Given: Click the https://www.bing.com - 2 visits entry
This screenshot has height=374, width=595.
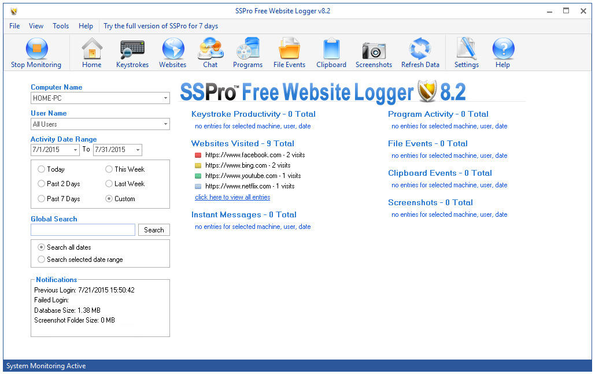Looking at the screenshot, I should (x=248, y=165).
